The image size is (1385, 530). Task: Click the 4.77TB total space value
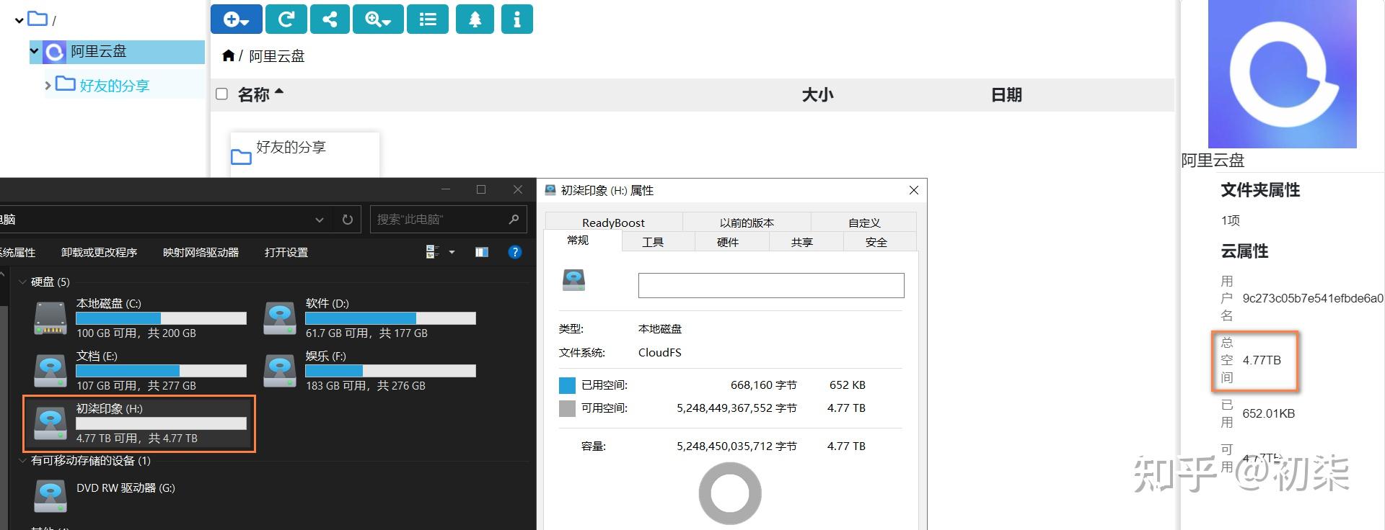(1262, 360)
